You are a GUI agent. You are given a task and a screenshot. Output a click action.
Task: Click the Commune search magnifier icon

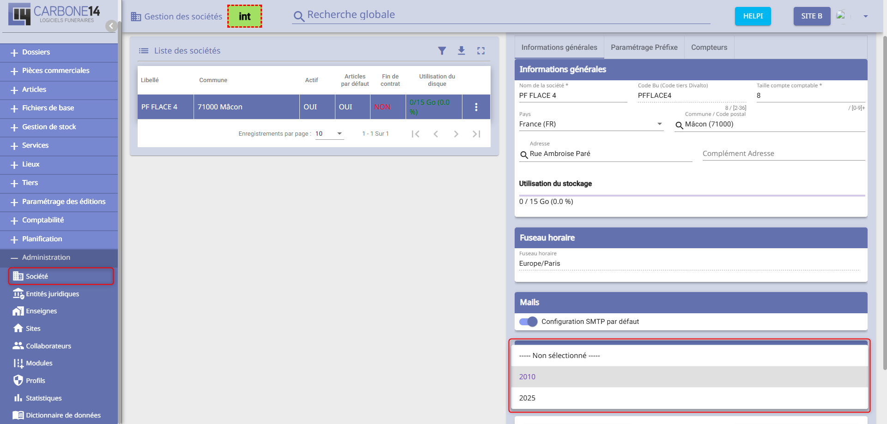coord(679,125)
